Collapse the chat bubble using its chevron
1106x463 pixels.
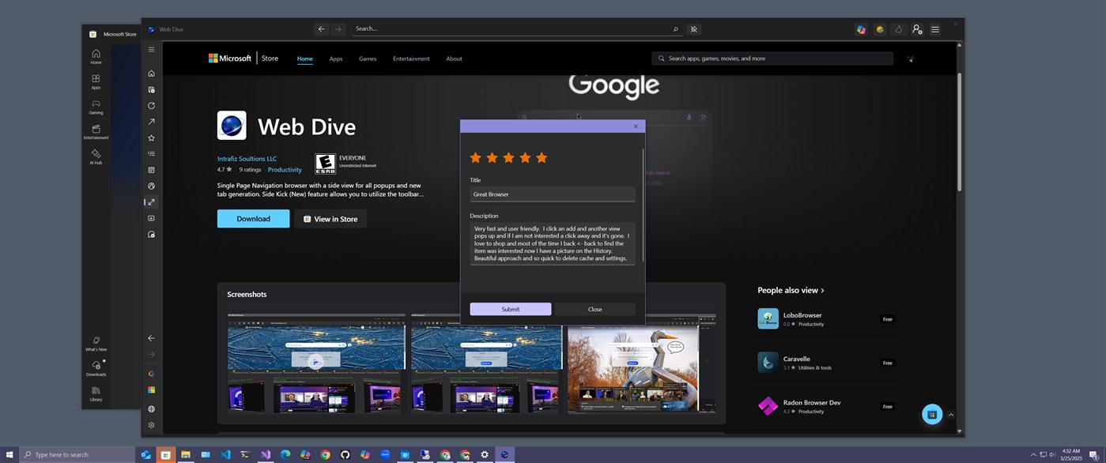[952, 414]
